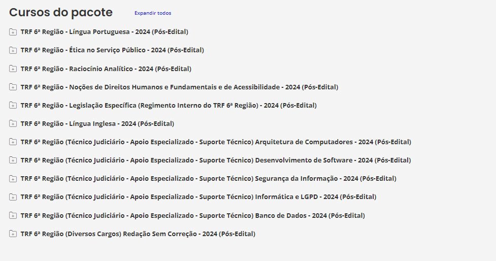
Task: Click folder icon next to Desenvolvimento de Software
Action: coord(13,160)
